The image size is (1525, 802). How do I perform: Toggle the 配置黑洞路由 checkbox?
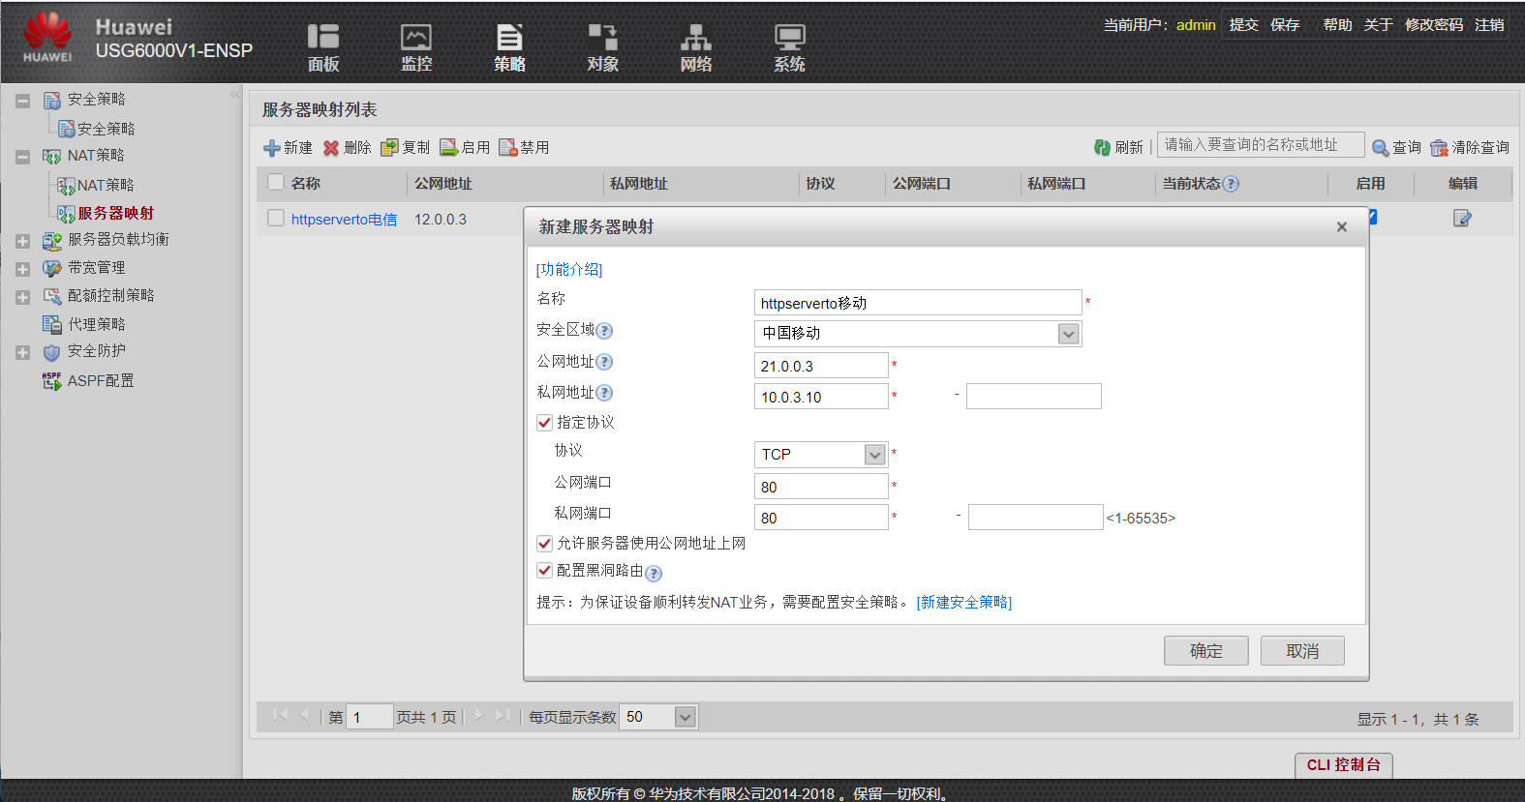pyautogui.click(x=544, y=571)
